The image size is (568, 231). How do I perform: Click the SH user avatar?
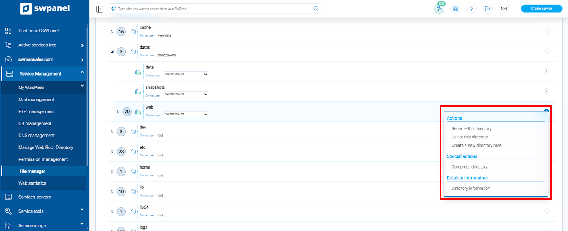[504, 9]
